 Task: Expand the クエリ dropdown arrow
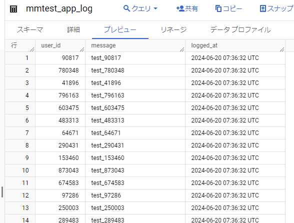pos(155,8)
